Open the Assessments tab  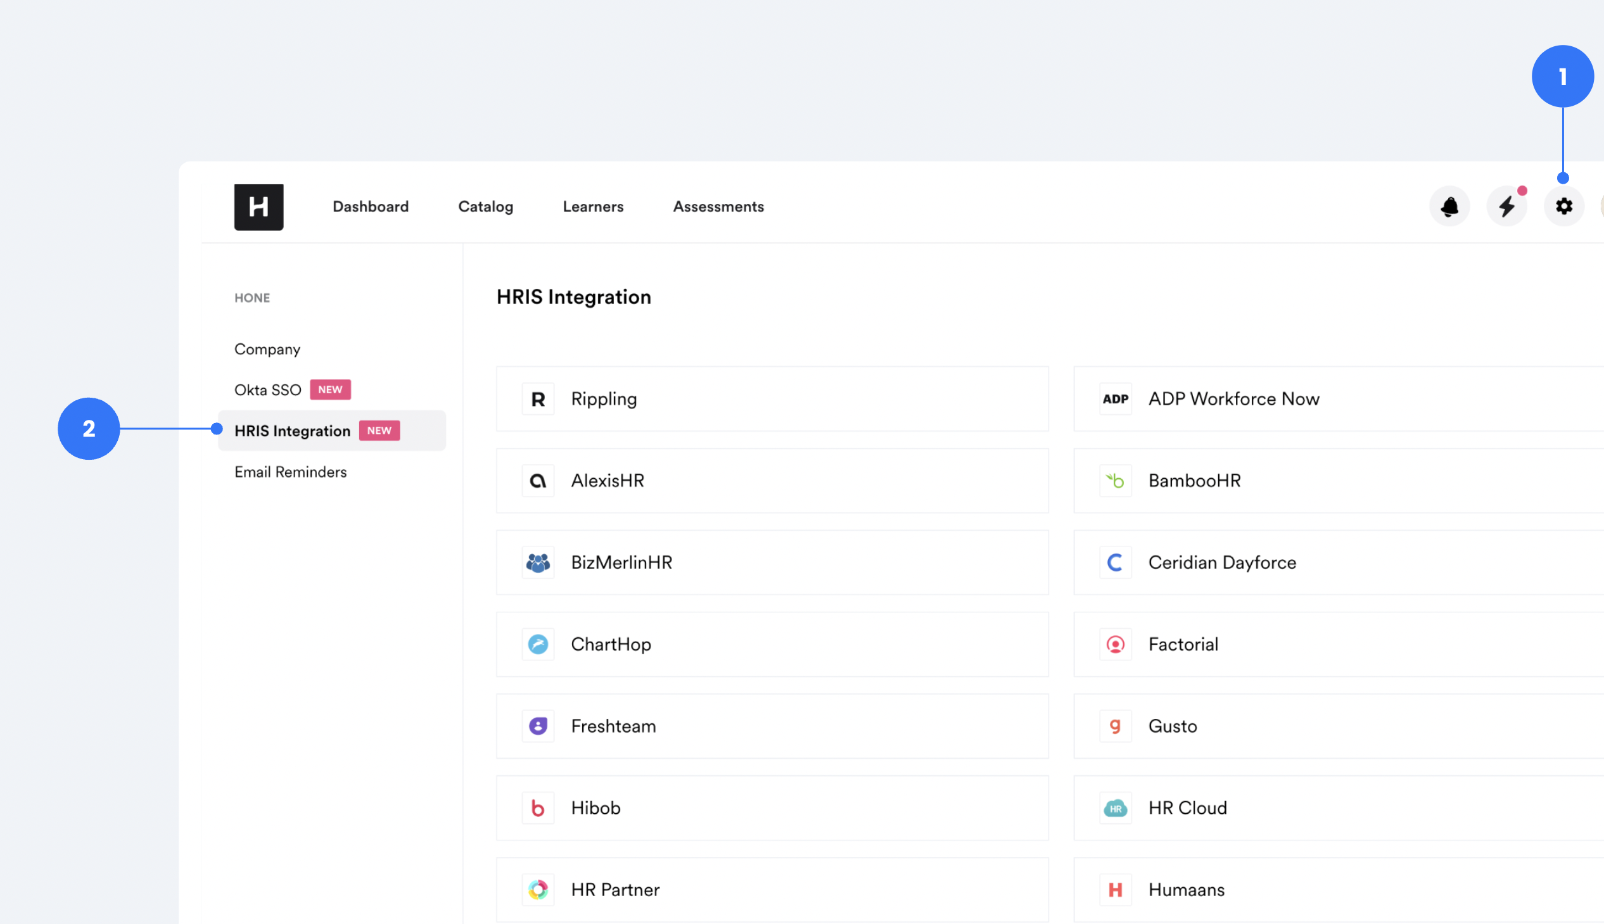[718, 207]
